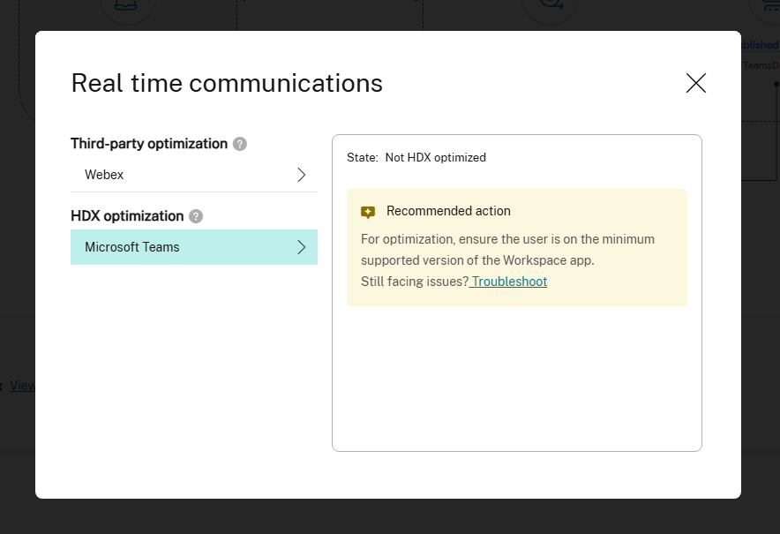Image resolution: width=780 pixels, height=534 pixels.
Task: Click the Recommended action badge icon
Action: (368, 211)
